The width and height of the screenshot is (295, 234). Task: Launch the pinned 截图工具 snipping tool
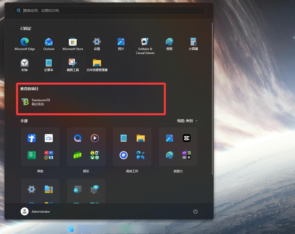point(73,65)
